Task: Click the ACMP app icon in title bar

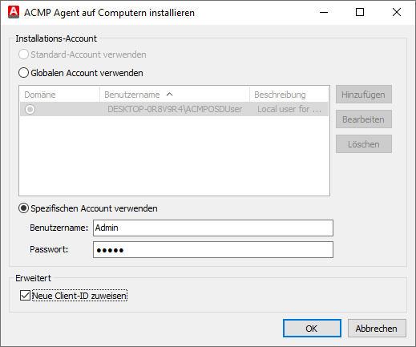Action: (14, 12)
